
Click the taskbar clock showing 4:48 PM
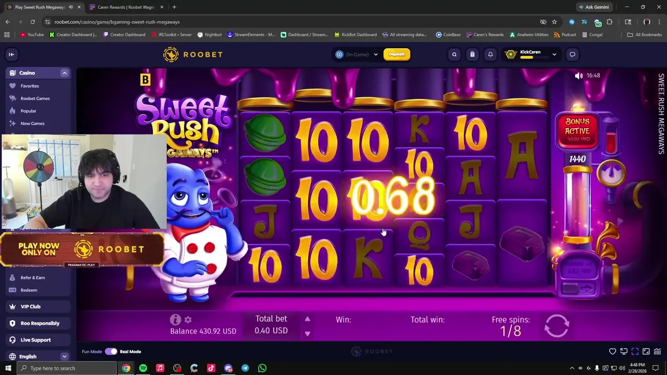tap(637, 368)
